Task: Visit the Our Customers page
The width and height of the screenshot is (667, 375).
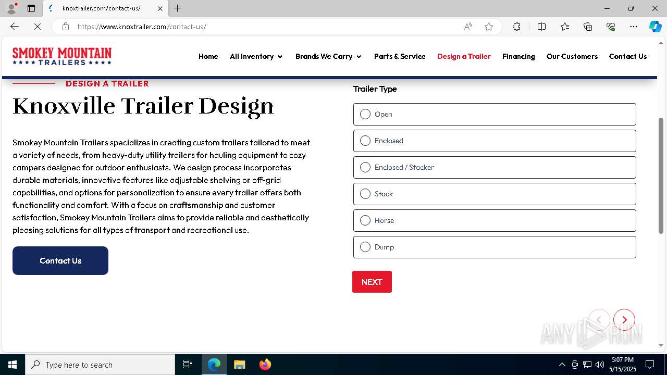Action: coord(572,56)
